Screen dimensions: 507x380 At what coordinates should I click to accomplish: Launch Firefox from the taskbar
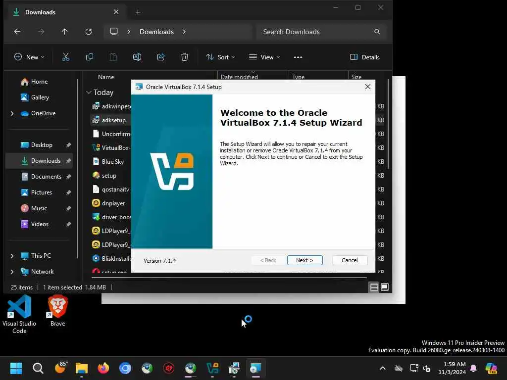click(x=103, y=368)
